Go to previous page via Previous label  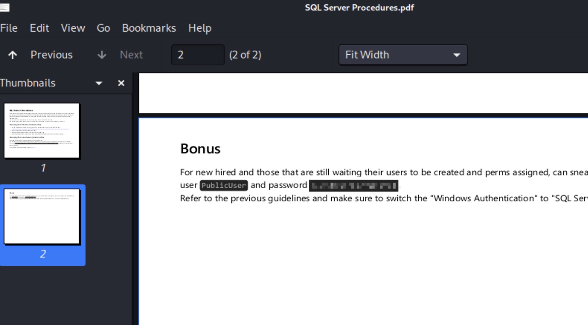tap(51, 55)
